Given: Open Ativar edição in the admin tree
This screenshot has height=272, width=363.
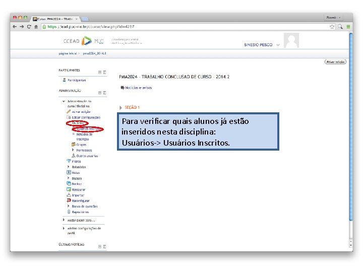Looking at the screenshot, I should [81, 112].
